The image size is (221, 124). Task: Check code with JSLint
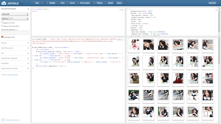(109, 3)
